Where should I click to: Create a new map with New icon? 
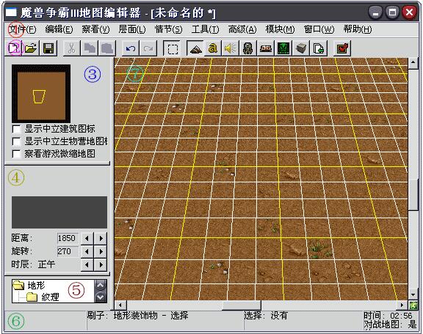(13, 48)
